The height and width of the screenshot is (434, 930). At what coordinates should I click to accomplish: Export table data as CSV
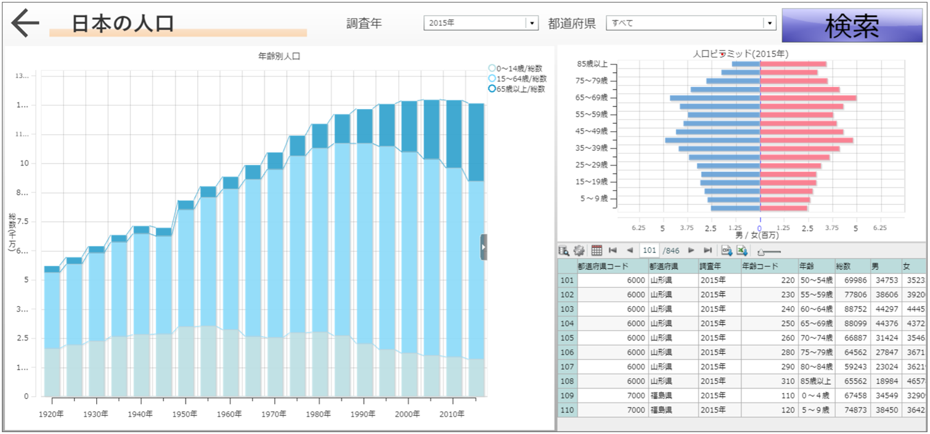(x=727, y=251)
